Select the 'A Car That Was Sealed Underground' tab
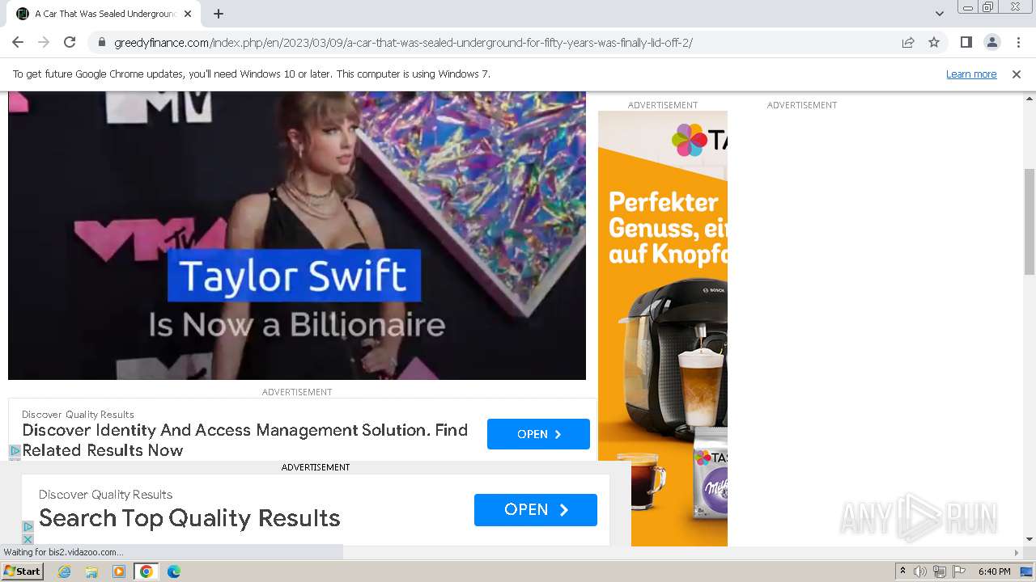This screenshot has width=1036, height=582. [104, 14]
